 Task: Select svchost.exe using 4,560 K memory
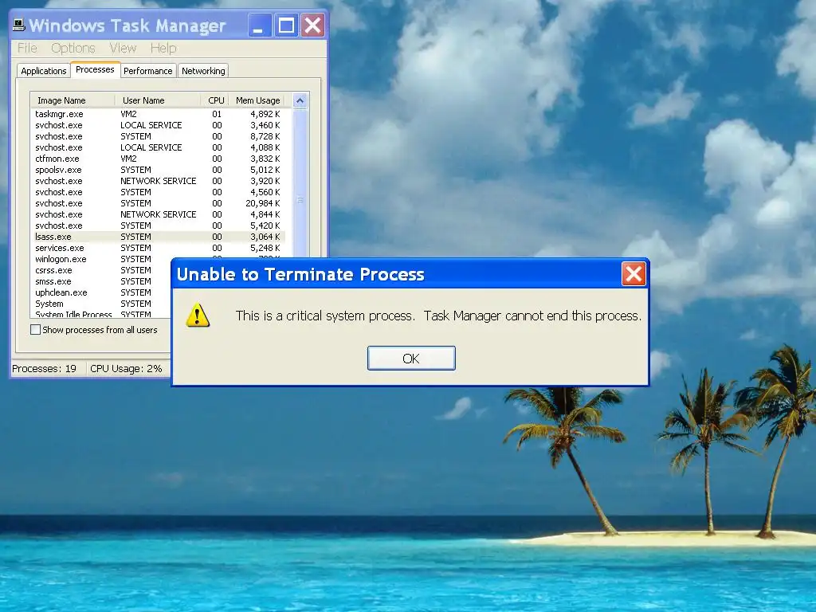click(x=158, y=192)
